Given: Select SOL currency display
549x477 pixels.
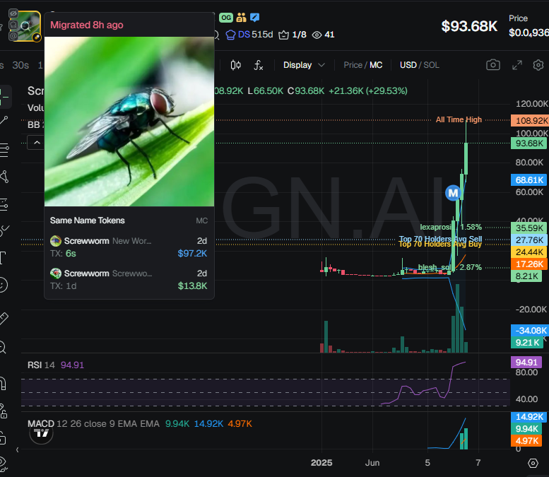Looking at the screenshot, I should click(431, 65).
